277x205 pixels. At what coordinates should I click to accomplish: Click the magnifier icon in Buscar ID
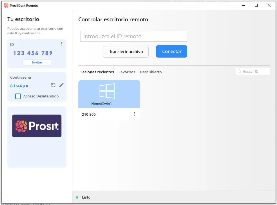coord(240,72)
